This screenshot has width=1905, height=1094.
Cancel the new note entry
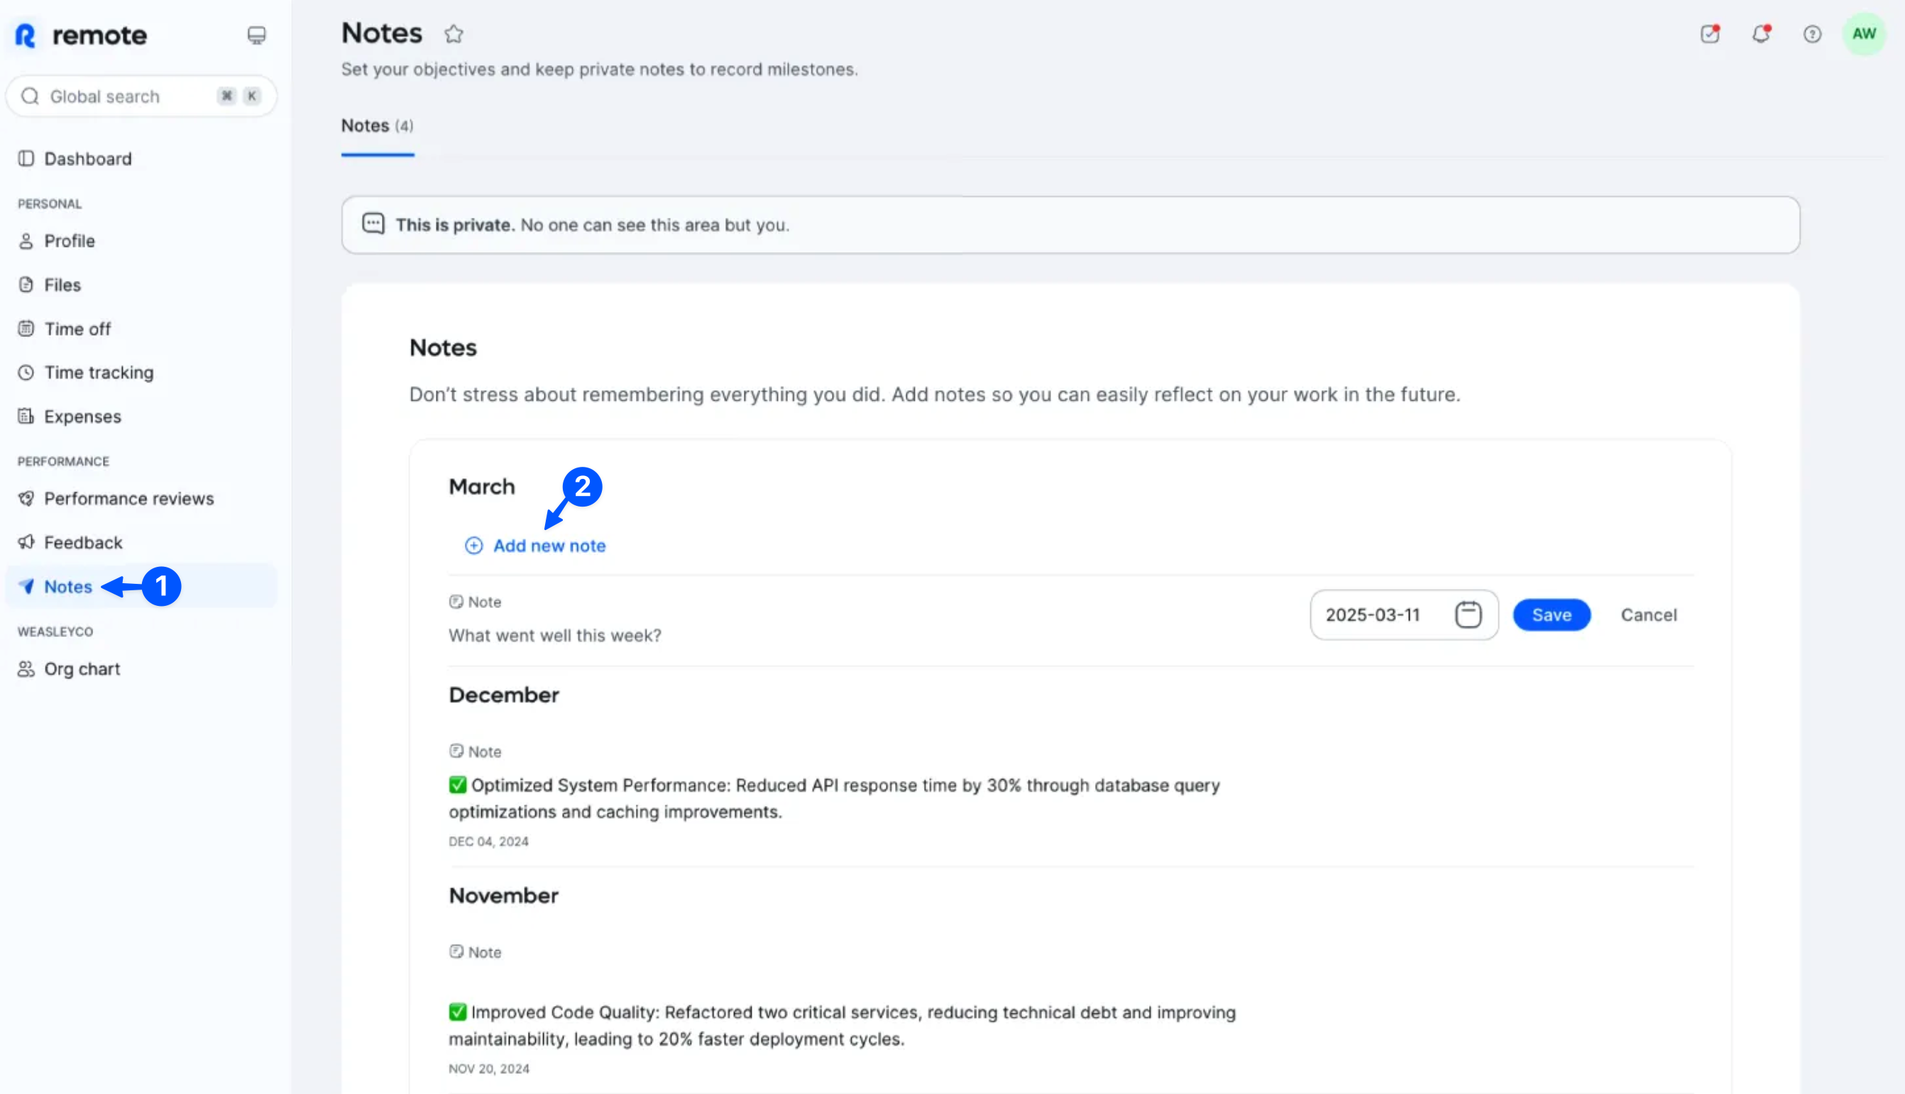(x=1648, y=614)
